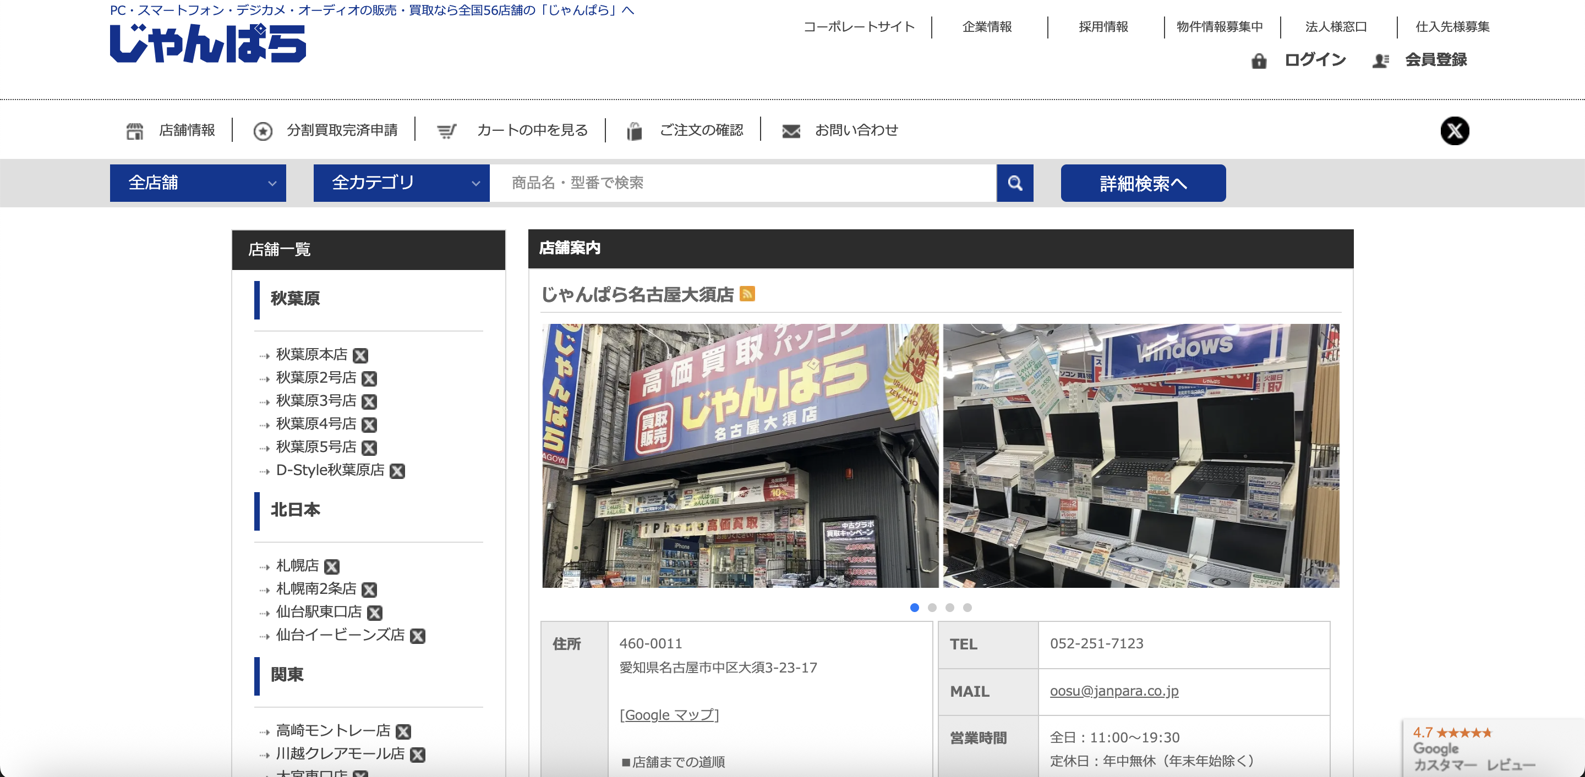1585x777 pixels.
Task: Click X icon next to 川越クレアモール店
Action: click(x=418, y=754)
